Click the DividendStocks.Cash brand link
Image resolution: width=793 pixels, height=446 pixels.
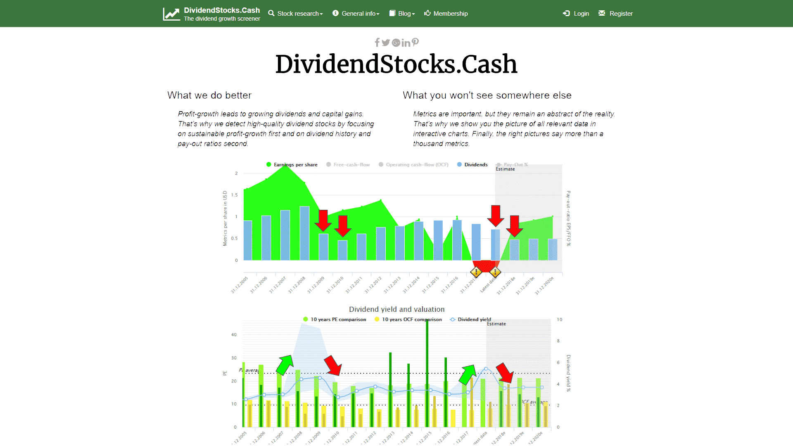coord(222,10)
